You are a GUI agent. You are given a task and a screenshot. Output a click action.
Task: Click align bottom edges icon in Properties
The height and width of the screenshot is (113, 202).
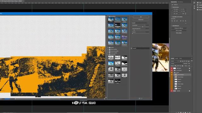(x=186, y=21)
